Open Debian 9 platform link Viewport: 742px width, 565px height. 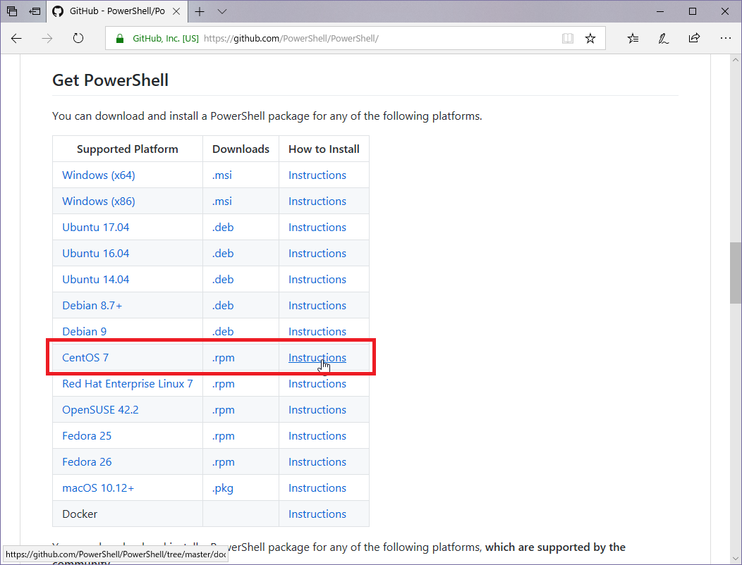click(x=84, y=331)
